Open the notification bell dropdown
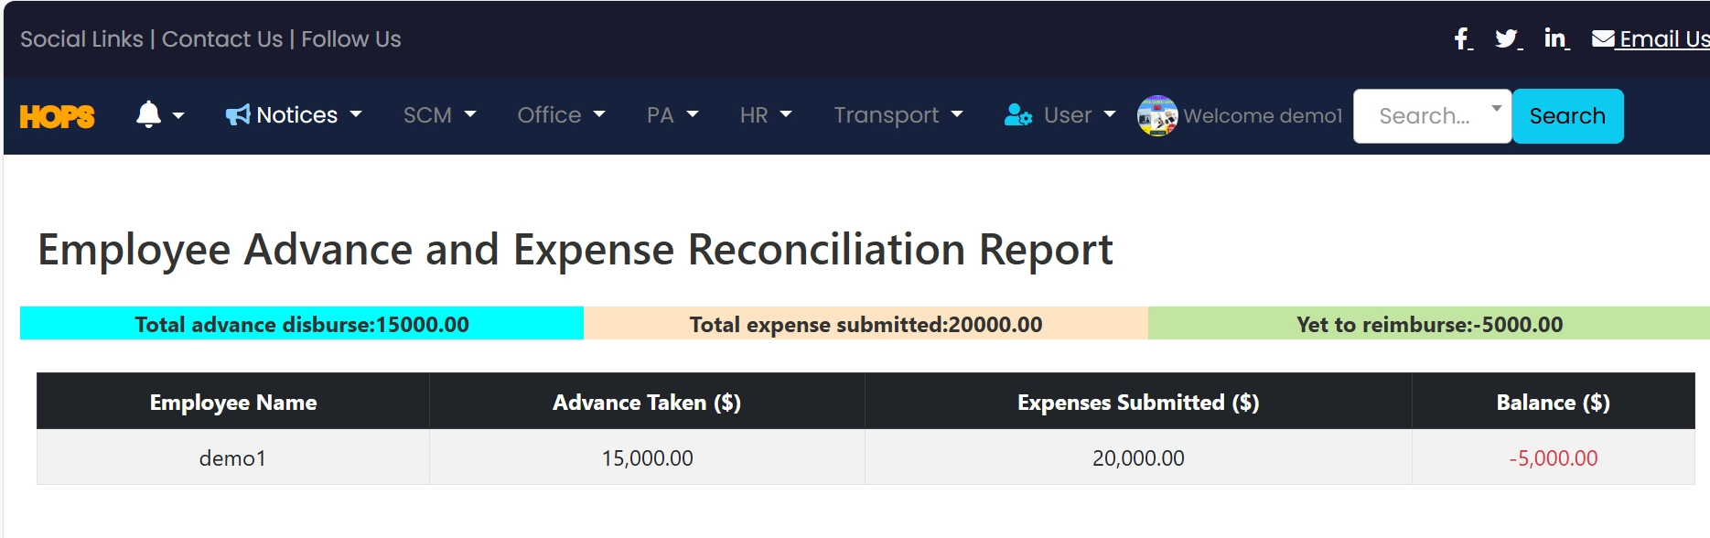1710x538 pixels. coord(159,115)
